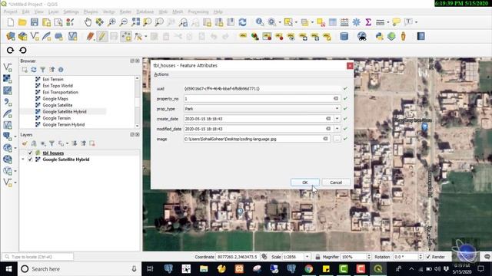The width and height of the screenshot is (492, 276).
Task: Toggle the Render checkbox in status bar
Action: coord(428,257)
